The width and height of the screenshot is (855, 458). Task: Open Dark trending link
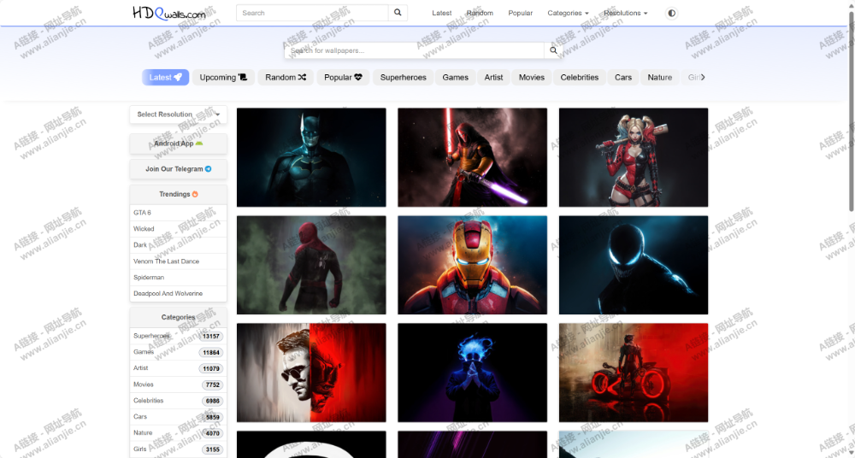(179, 245)
